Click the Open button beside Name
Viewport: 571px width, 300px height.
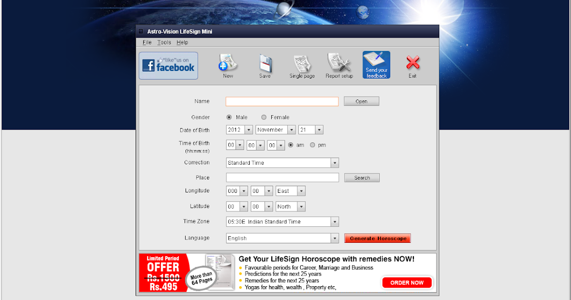(x=362, y=101)
